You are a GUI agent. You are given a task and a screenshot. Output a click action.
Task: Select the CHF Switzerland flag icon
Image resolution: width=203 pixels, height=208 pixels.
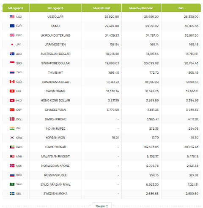[x=12, y=91]
